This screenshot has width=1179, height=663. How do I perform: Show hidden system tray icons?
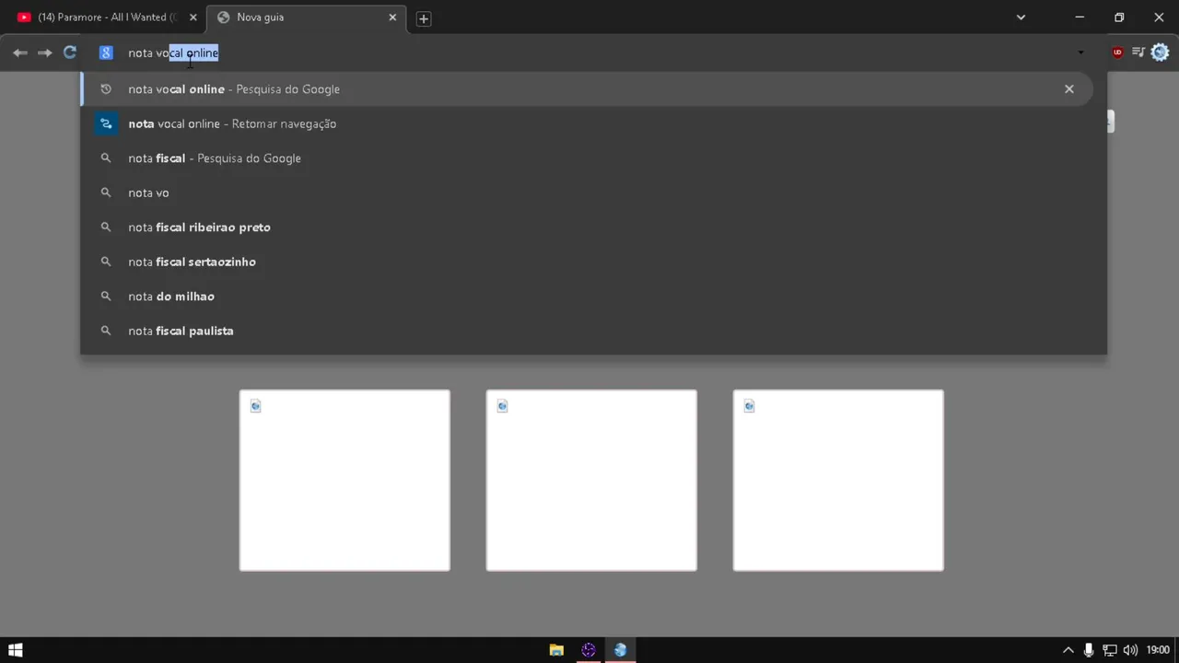(1068, 650)
